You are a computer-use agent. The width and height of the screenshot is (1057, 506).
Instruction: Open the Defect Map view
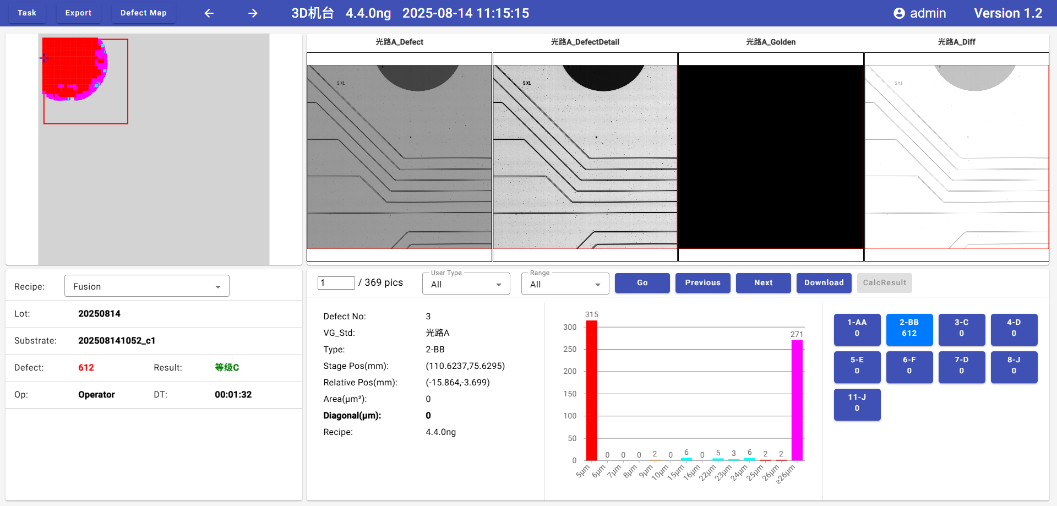tap(143, 13)
